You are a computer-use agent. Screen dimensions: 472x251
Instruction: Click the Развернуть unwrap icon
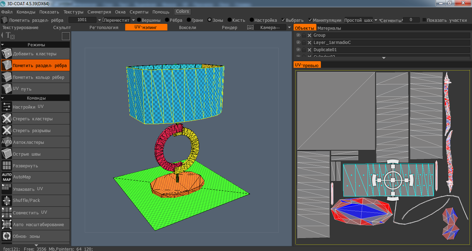[7, 166]
